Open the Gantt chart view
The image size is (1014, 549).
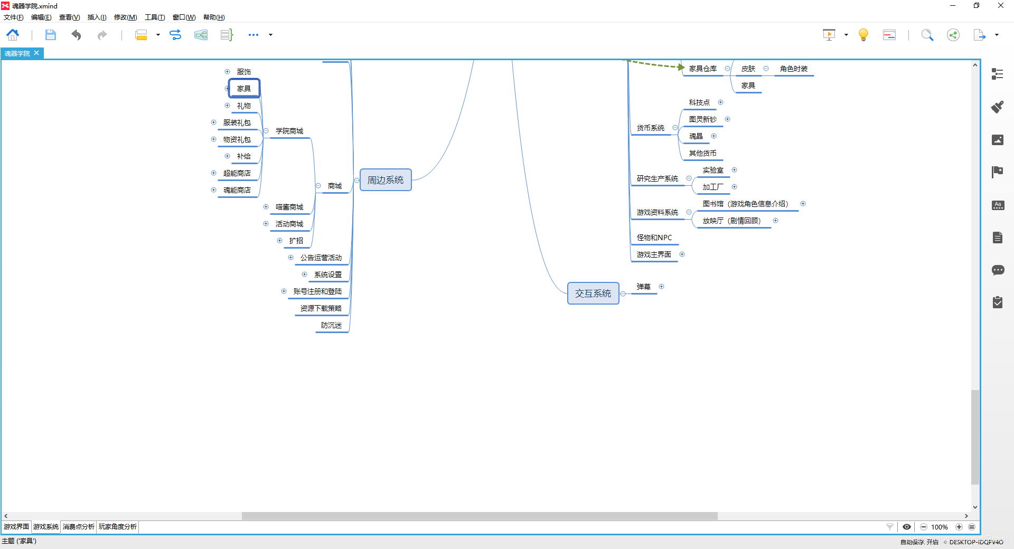[889, 35]
